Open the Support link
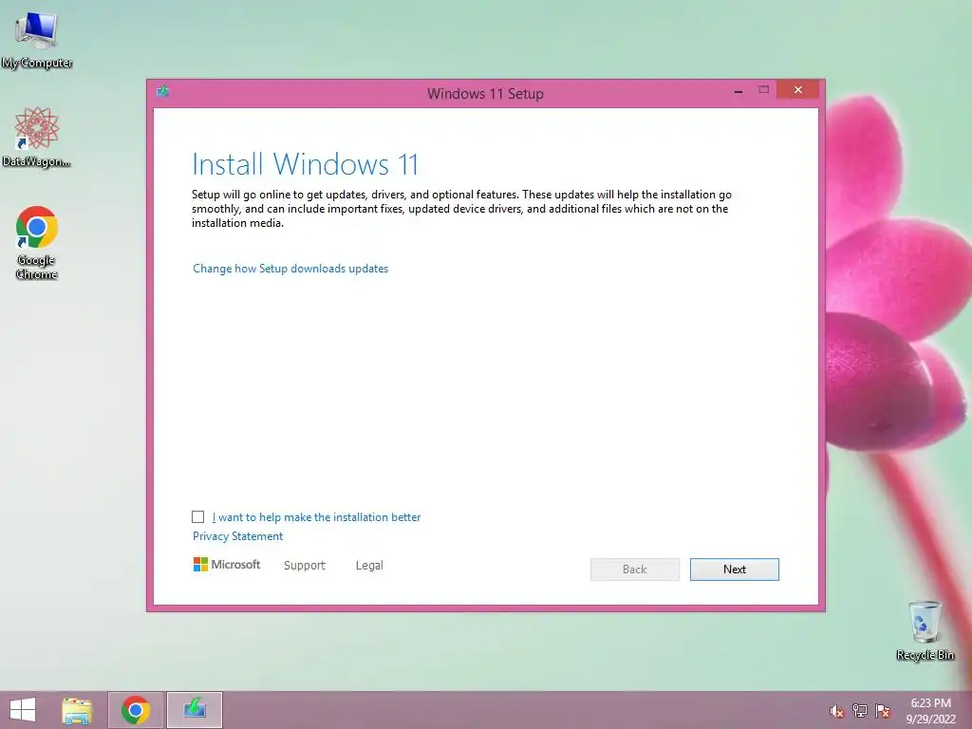This screenshot has height=729, width=972. point(305,566)
